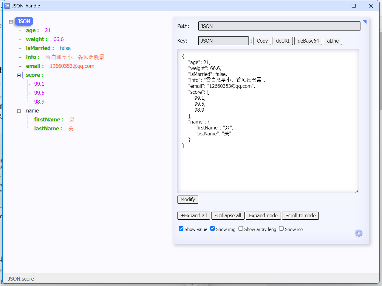This screenshot has width=382, height=286.
Task: Click the lastName value 关
Action: tap(71, 129)
